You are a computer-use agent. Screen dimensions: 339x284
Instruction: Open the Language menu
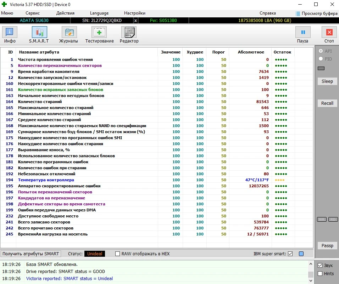pyautogui.click(x=99, y=13)
